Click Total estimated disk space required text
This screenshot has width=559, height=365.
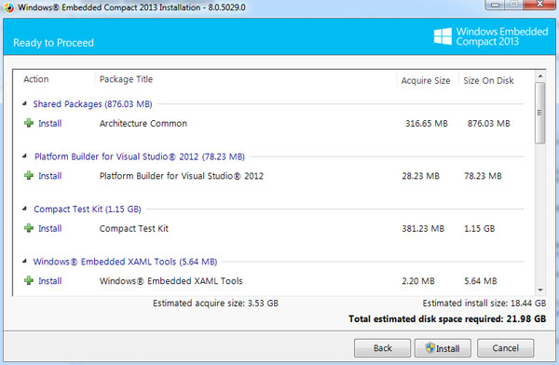[447, 318]
